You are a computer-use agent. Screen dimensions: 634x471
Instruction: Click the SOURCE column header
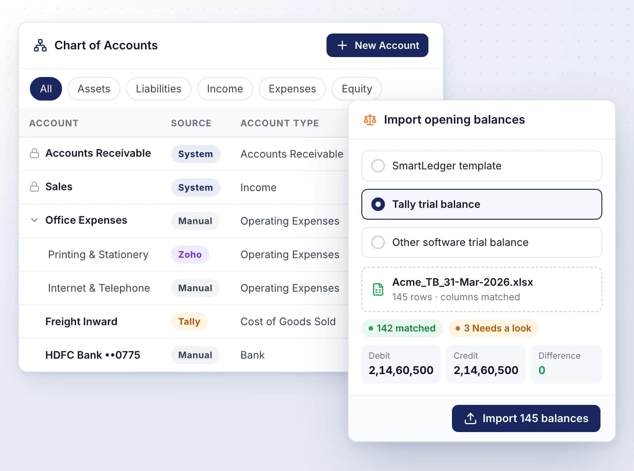(x=191, y=123)
